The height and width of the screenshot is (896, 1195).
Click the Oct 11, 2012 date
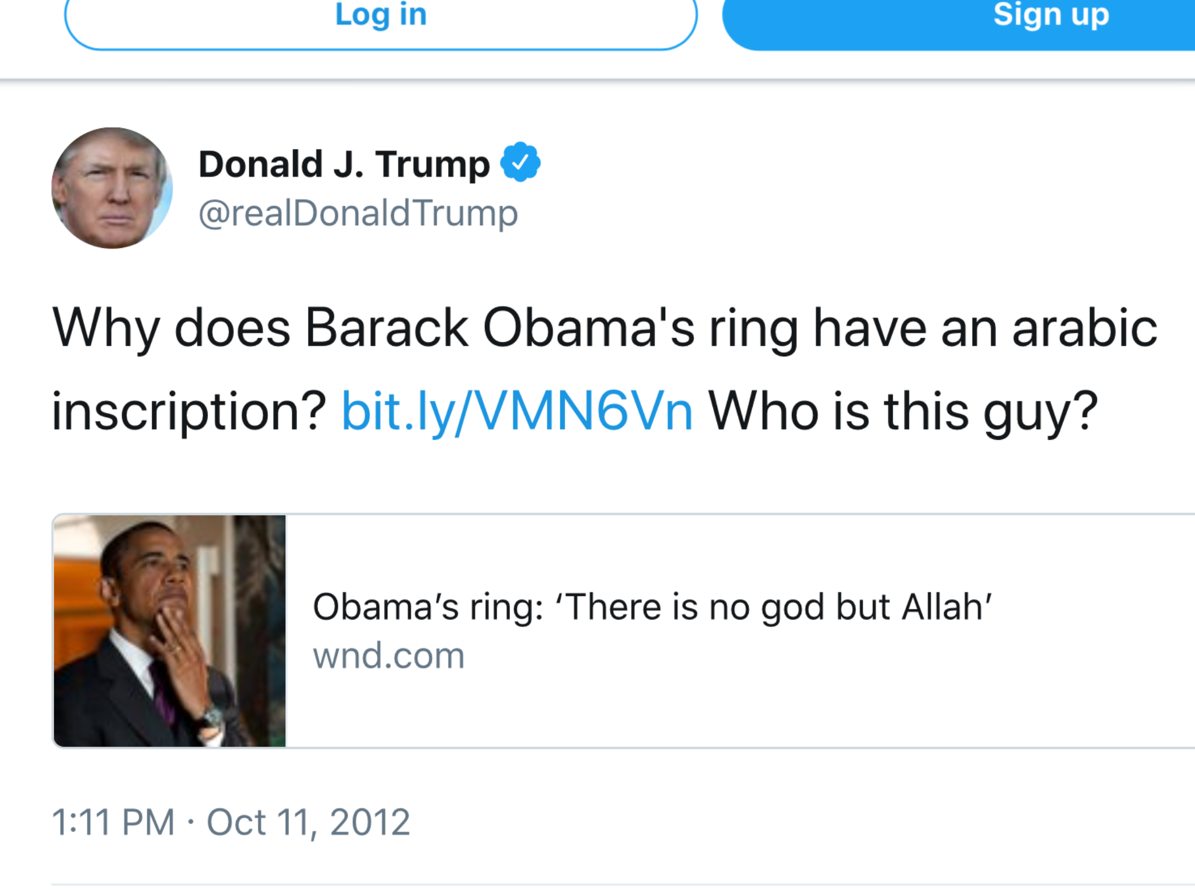tap(308, 822)
